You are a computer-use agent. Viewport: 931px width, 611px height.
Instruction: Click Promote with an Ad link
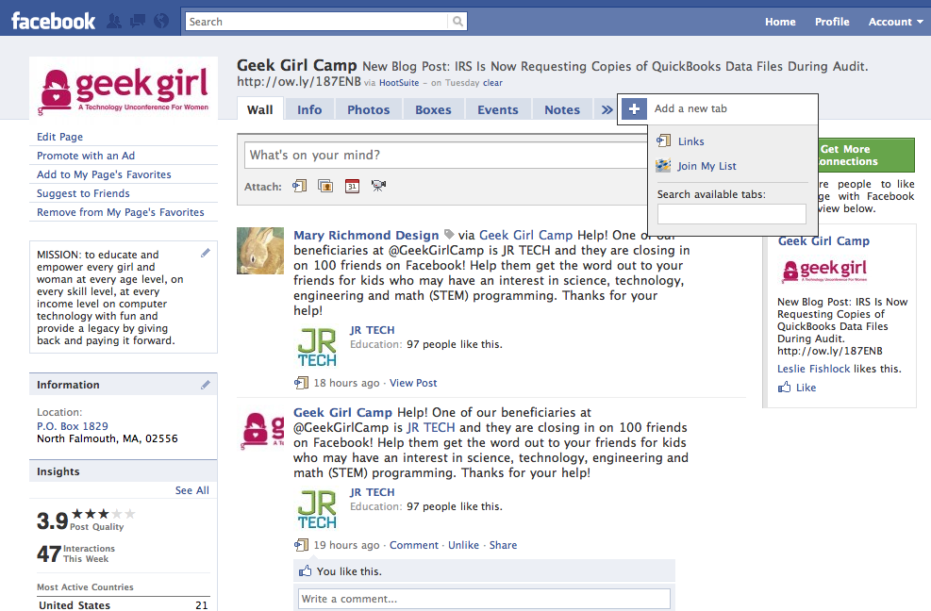pos(86,156)
